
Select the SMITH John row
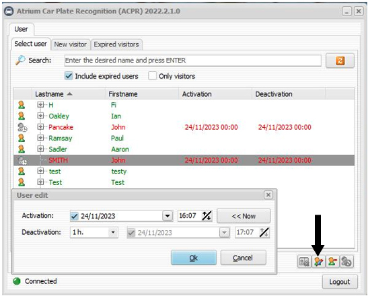pos(184,160)
